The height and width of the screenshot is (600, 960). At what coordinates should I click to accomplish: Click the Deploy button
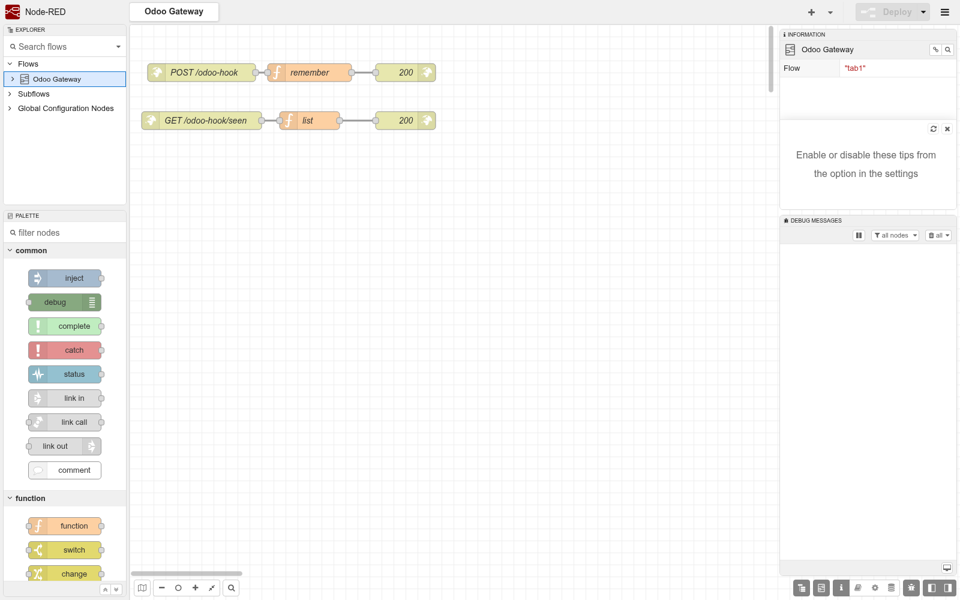pos(887,12)
